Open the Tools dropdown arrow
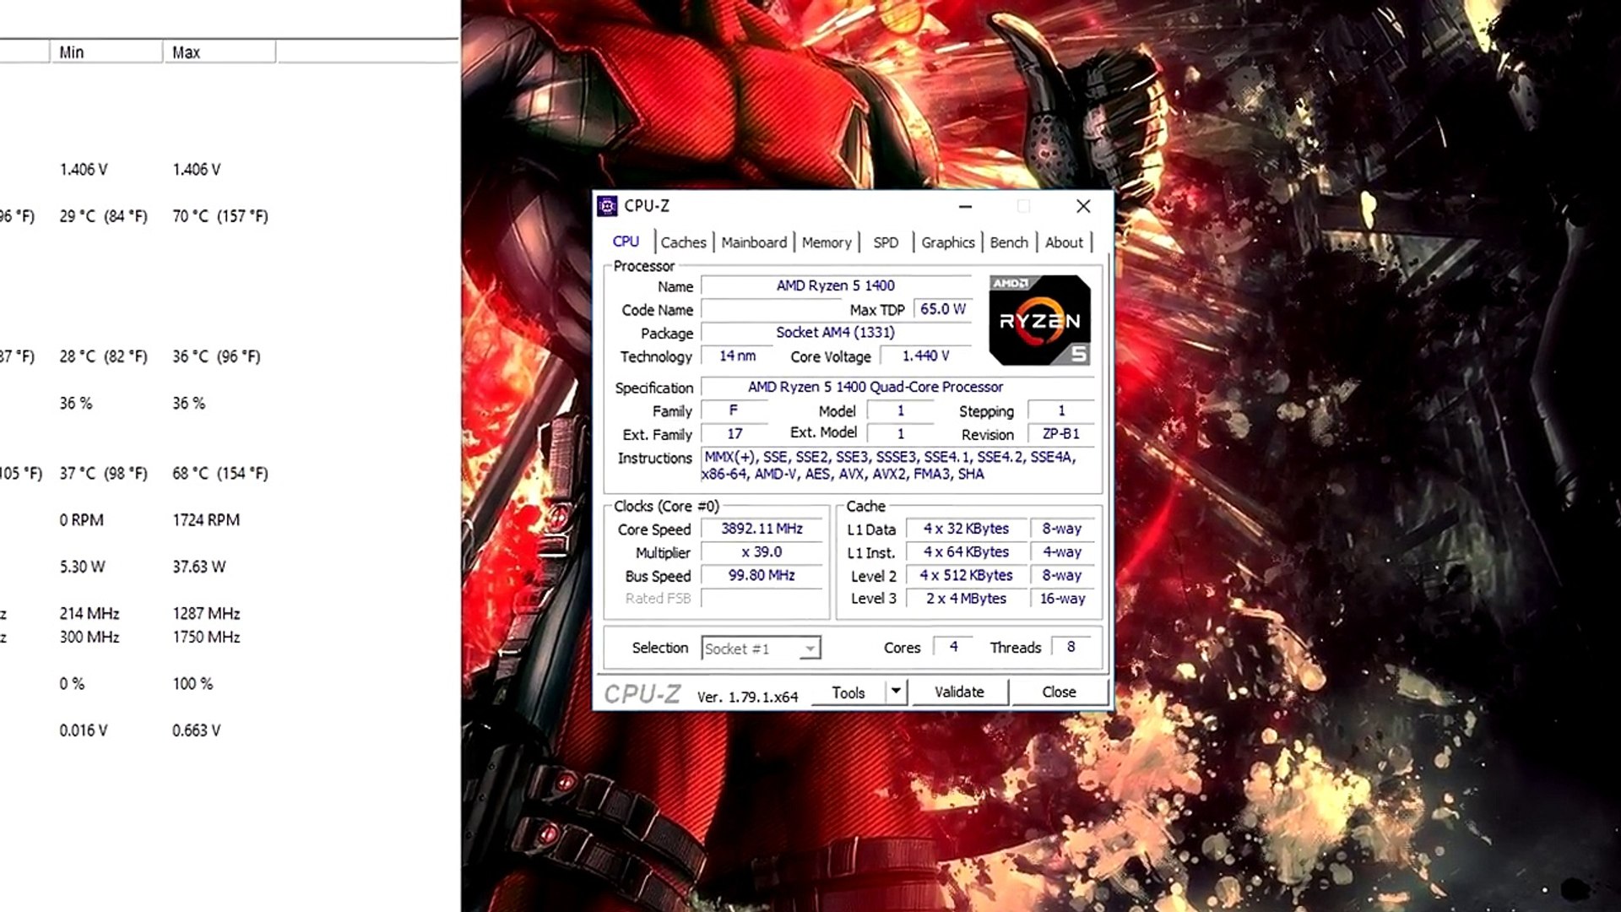The height and width of the screenshot is (912, 1621). click(896, 692)
